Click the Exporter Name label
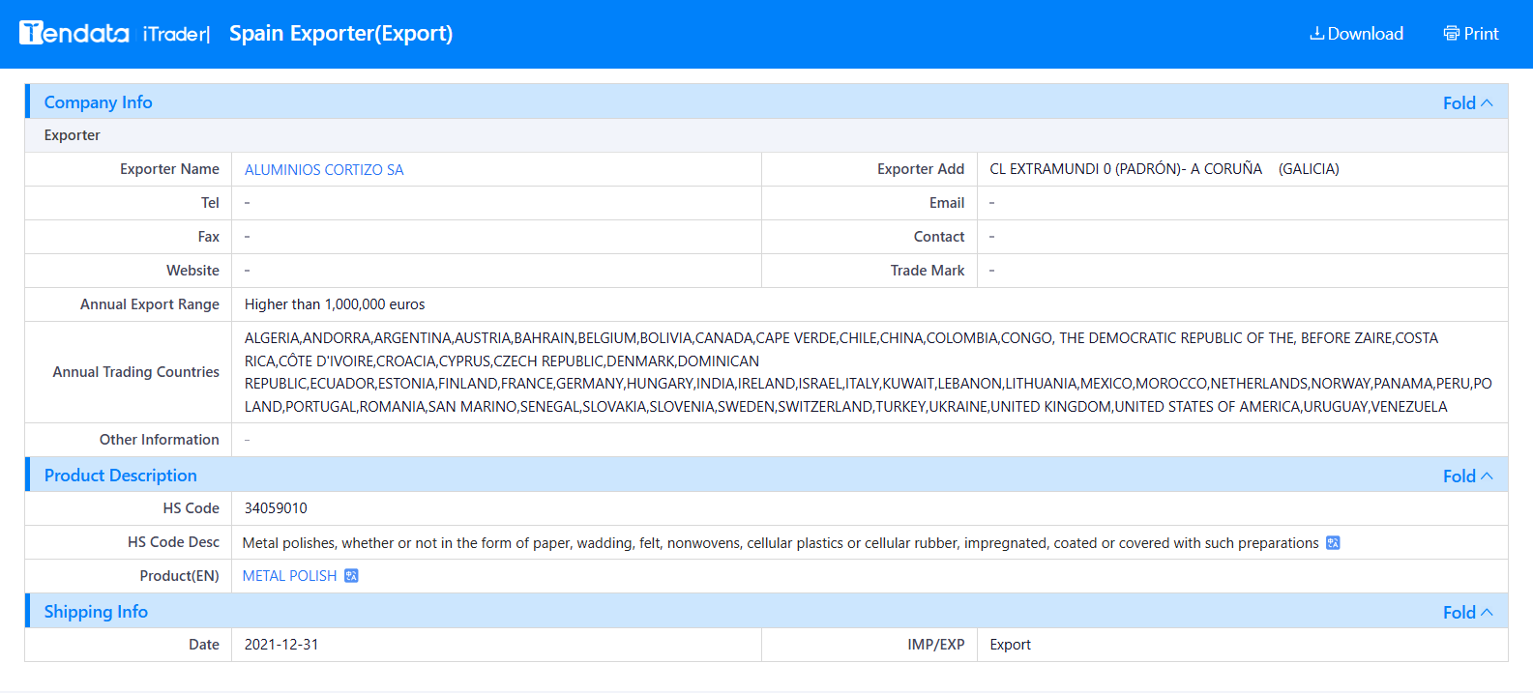This screenshot has height=693, width=1533. click(x=169, y=169)
